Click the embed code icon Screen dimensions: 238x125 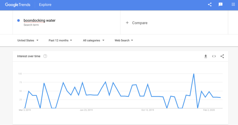214,56
